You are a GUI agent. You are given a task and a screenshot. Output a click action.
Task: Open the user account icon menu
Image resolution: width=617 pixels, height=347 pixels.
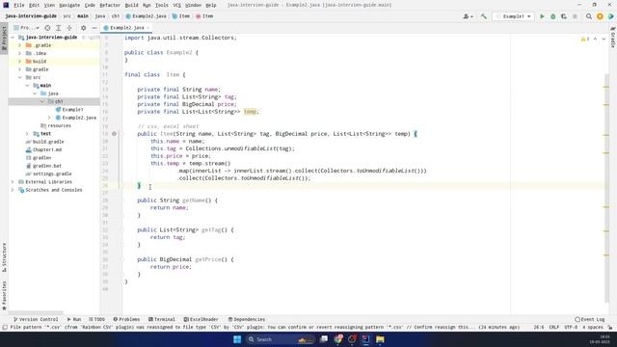468,16
